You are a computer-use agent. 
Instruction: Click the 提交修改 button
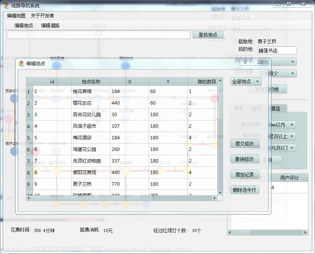click(x=245, y=144)
